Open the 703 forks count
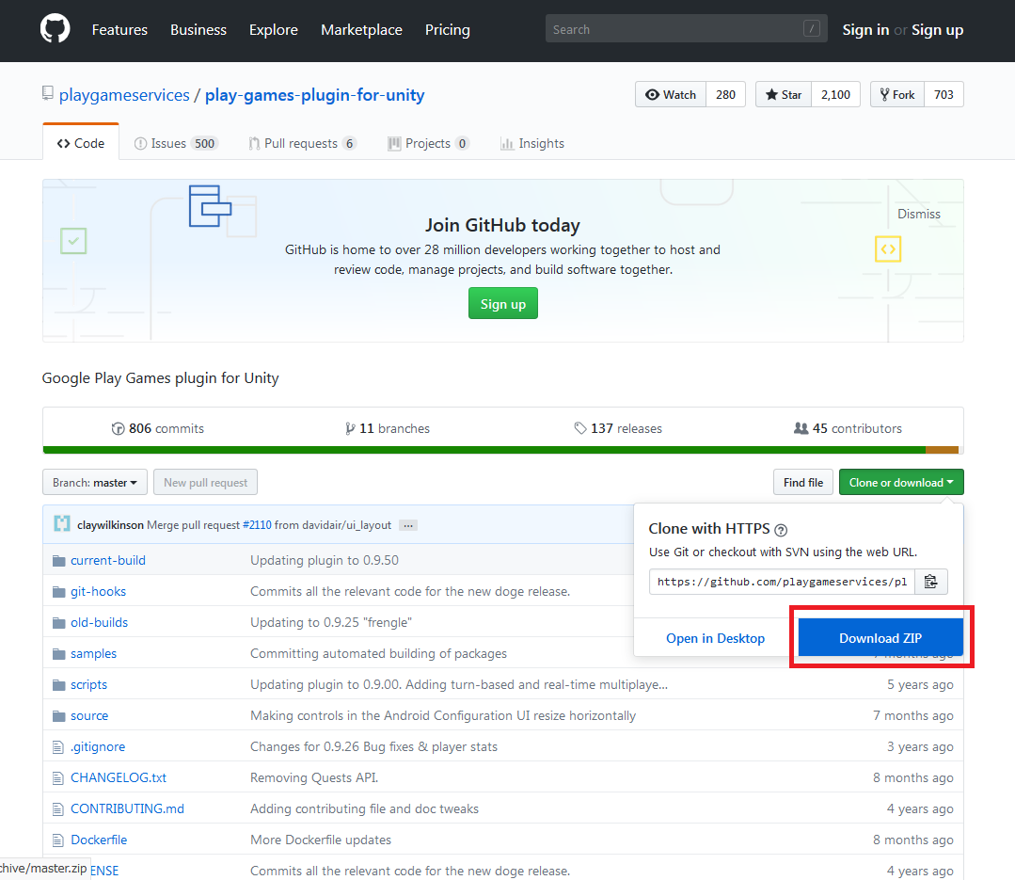This screenshot has width=1015, height=880. (944, 94)
